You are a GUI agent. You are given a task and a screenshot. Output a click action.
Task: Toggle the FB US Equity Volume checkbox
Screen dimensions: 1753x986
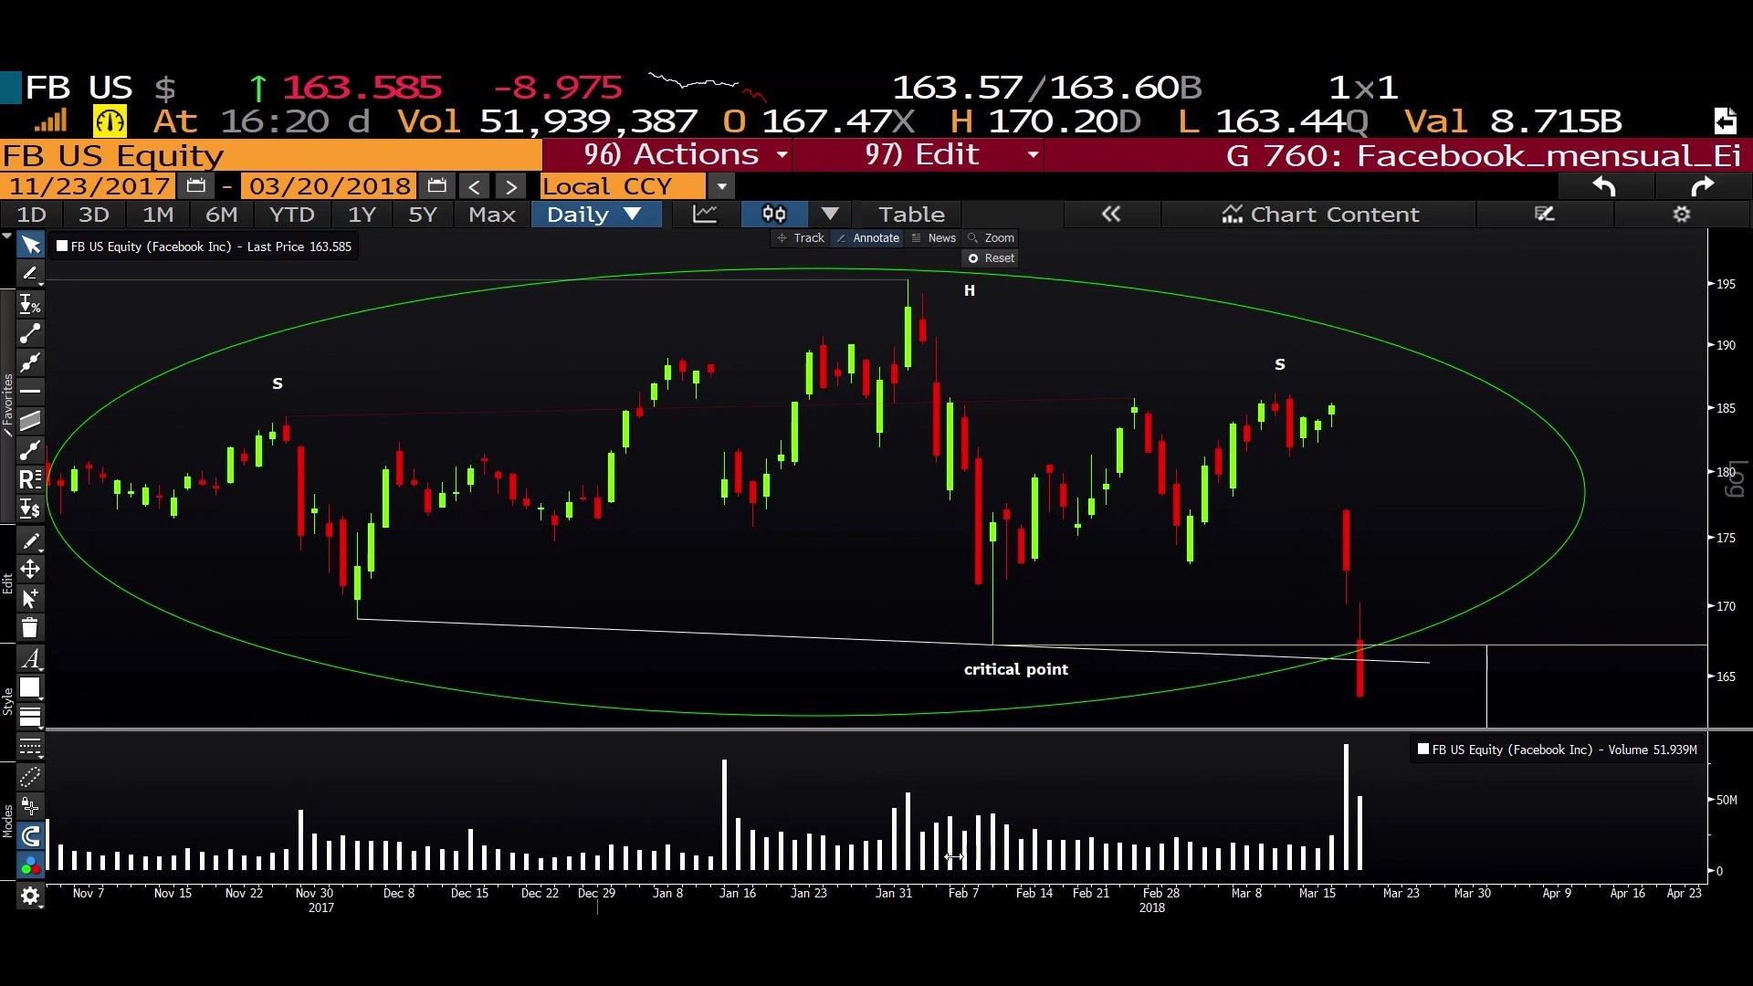coord(1422,750)
